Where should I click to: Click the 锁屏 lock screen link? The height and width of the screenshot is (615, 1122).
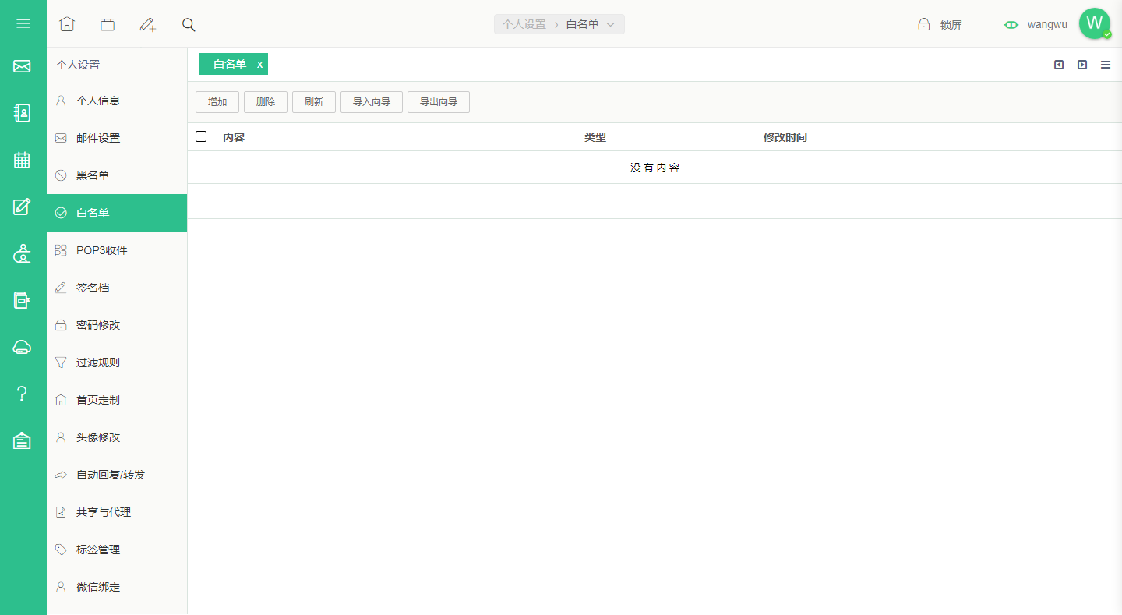tap(940, 25)
